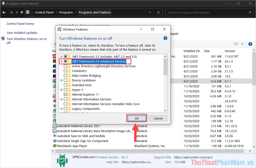Select the 4.240.20.1016 version cell
Screen dimensions: 256x168
pyautogui.click(x=234, y=146)
